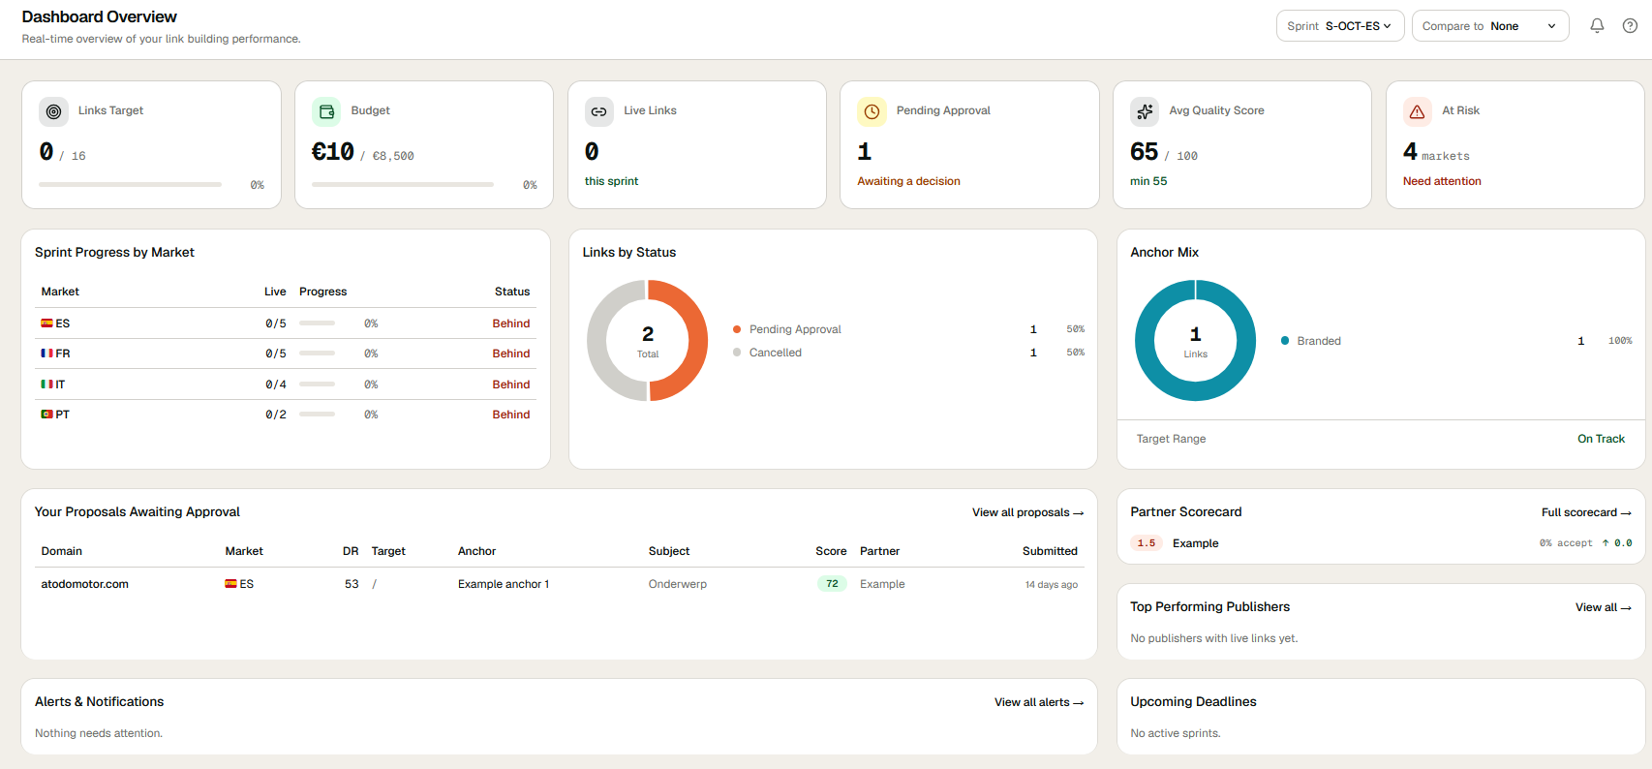Click the ES market progress bar
Image resolution: width=1652 pixels, height=769 pixels.
(317, 323)
